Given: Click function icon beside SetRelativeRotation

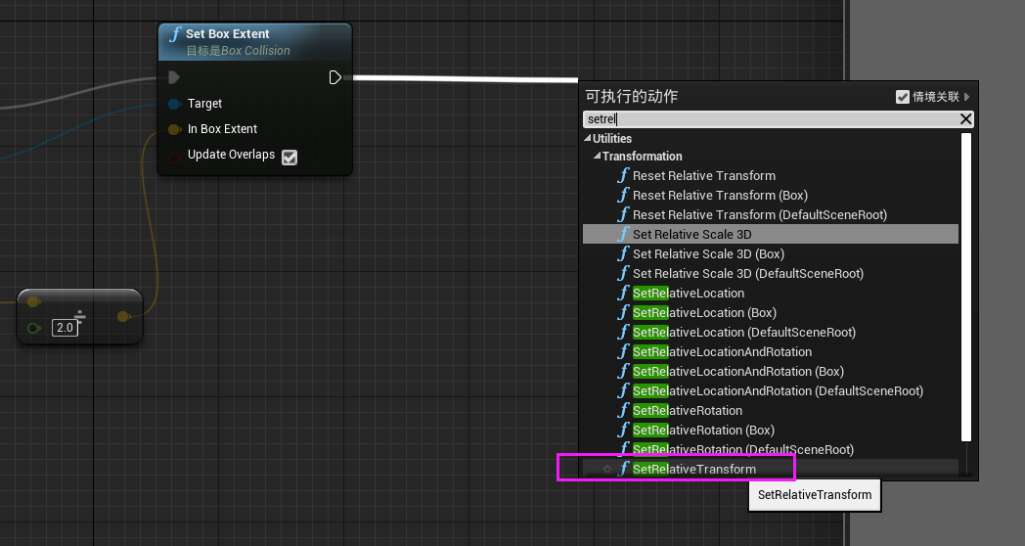Looking at the screenshot, I should (624, 411).
